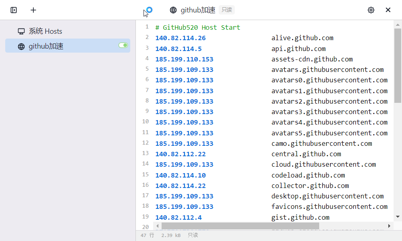Click the horizontal scrollbar right arrow
Screen dimensions: 402x241
pos(389,226)
